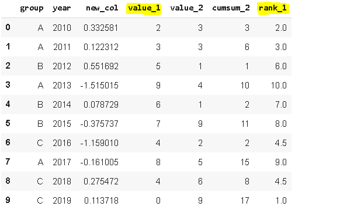The width and height of the screenshot is (347, 210).
Task: Click the new_col cell 0.078729
Action: click(100, 105)
